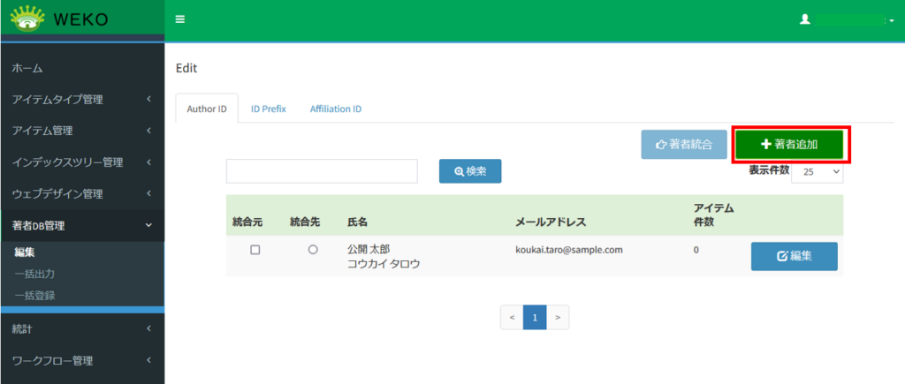This screenshot has width=905, height=384.
Task: Click the WEKO logo icon
Action: [x=27, y=19]
